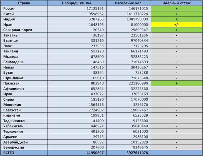Click the area value 17125191
This screenshot has width=203, height=156.
click(95, 9)
